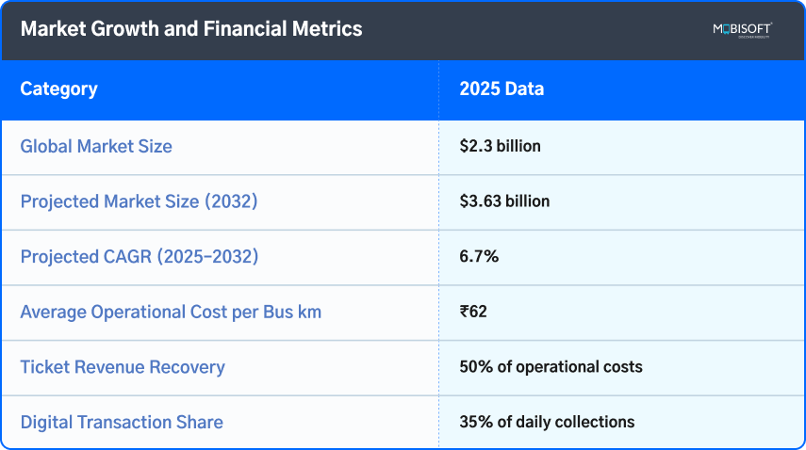Select the Global Market Size row label
This screenshot has height=450, width=806.
tap(95, 146)
